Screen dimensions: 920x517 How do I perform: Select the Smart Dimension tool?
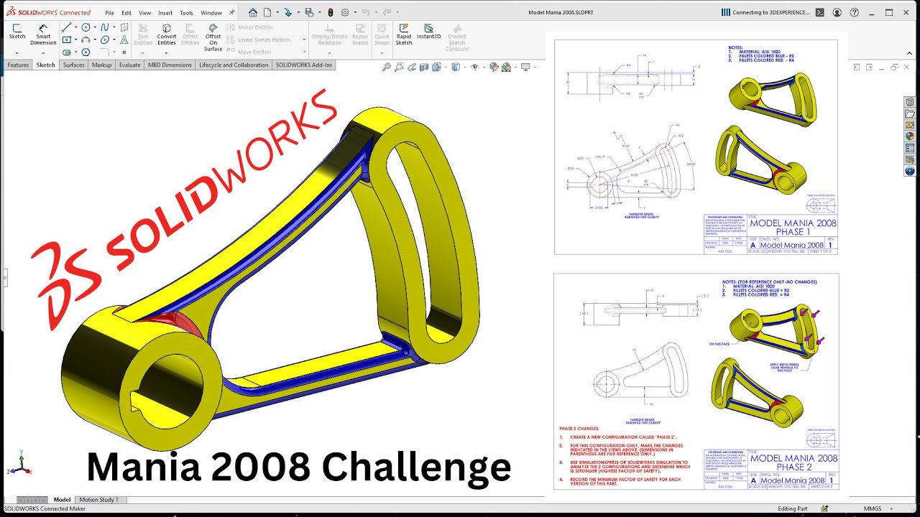pos(43,34)
